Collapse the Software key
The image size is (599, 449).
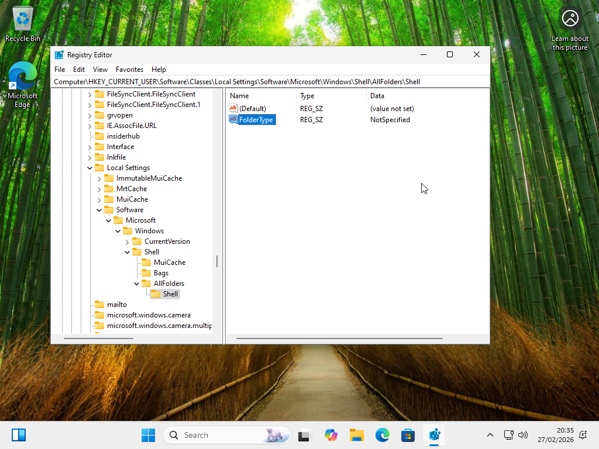coord(99,210)
